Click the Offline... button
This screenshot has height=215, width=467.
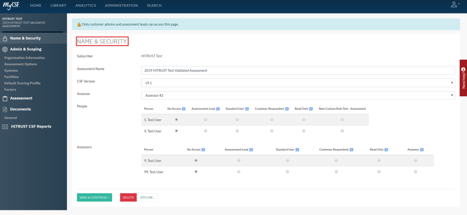(x=148, y=197)
